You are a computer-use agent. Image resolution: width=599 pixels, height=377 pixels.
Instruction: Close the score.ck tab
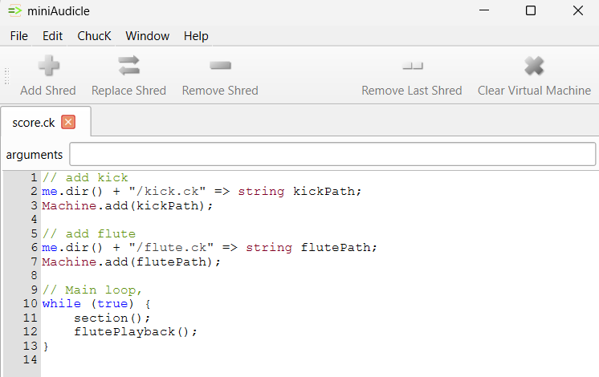coord(68,123)
